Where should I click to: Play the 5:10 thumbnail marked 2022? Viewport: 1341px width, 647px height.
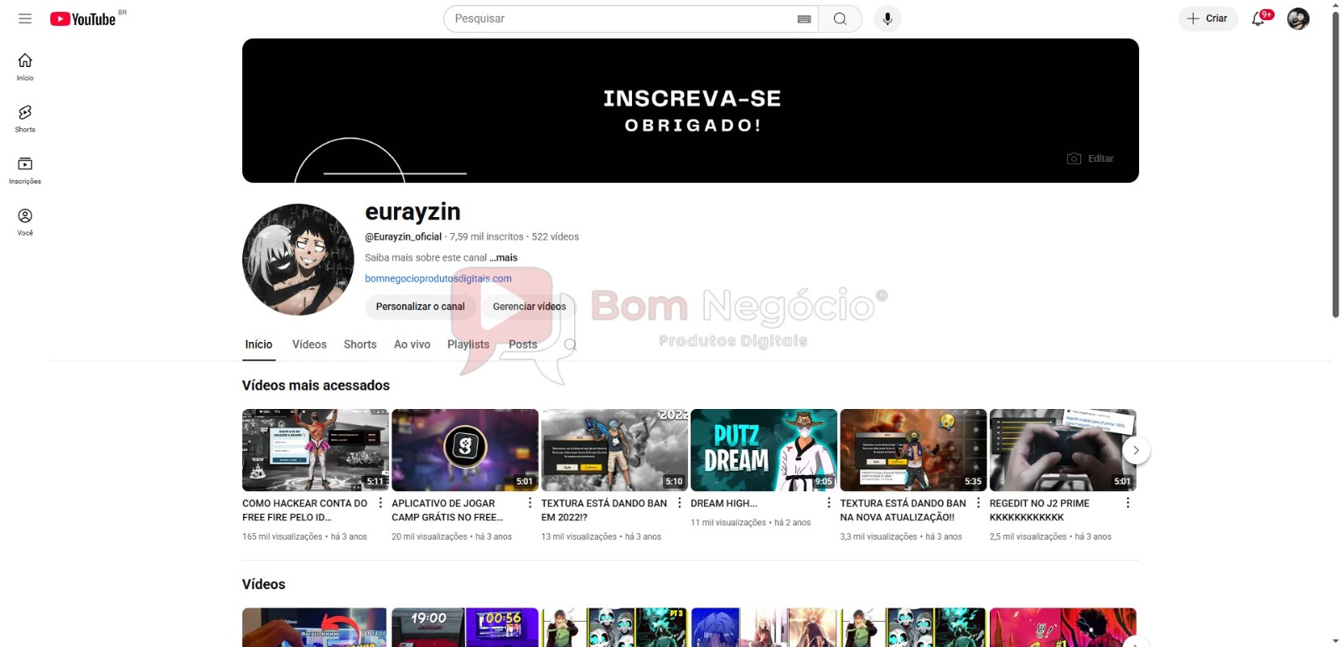pyautogui.click(x=614, y=450)
